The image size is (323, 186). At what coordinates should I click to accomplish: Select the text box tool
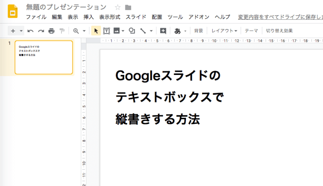click(106, 31)
